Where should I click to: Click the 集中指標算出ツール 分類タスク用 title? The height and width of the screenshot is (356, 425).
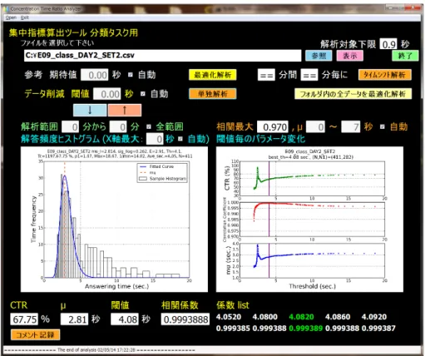tap(73, 32)
